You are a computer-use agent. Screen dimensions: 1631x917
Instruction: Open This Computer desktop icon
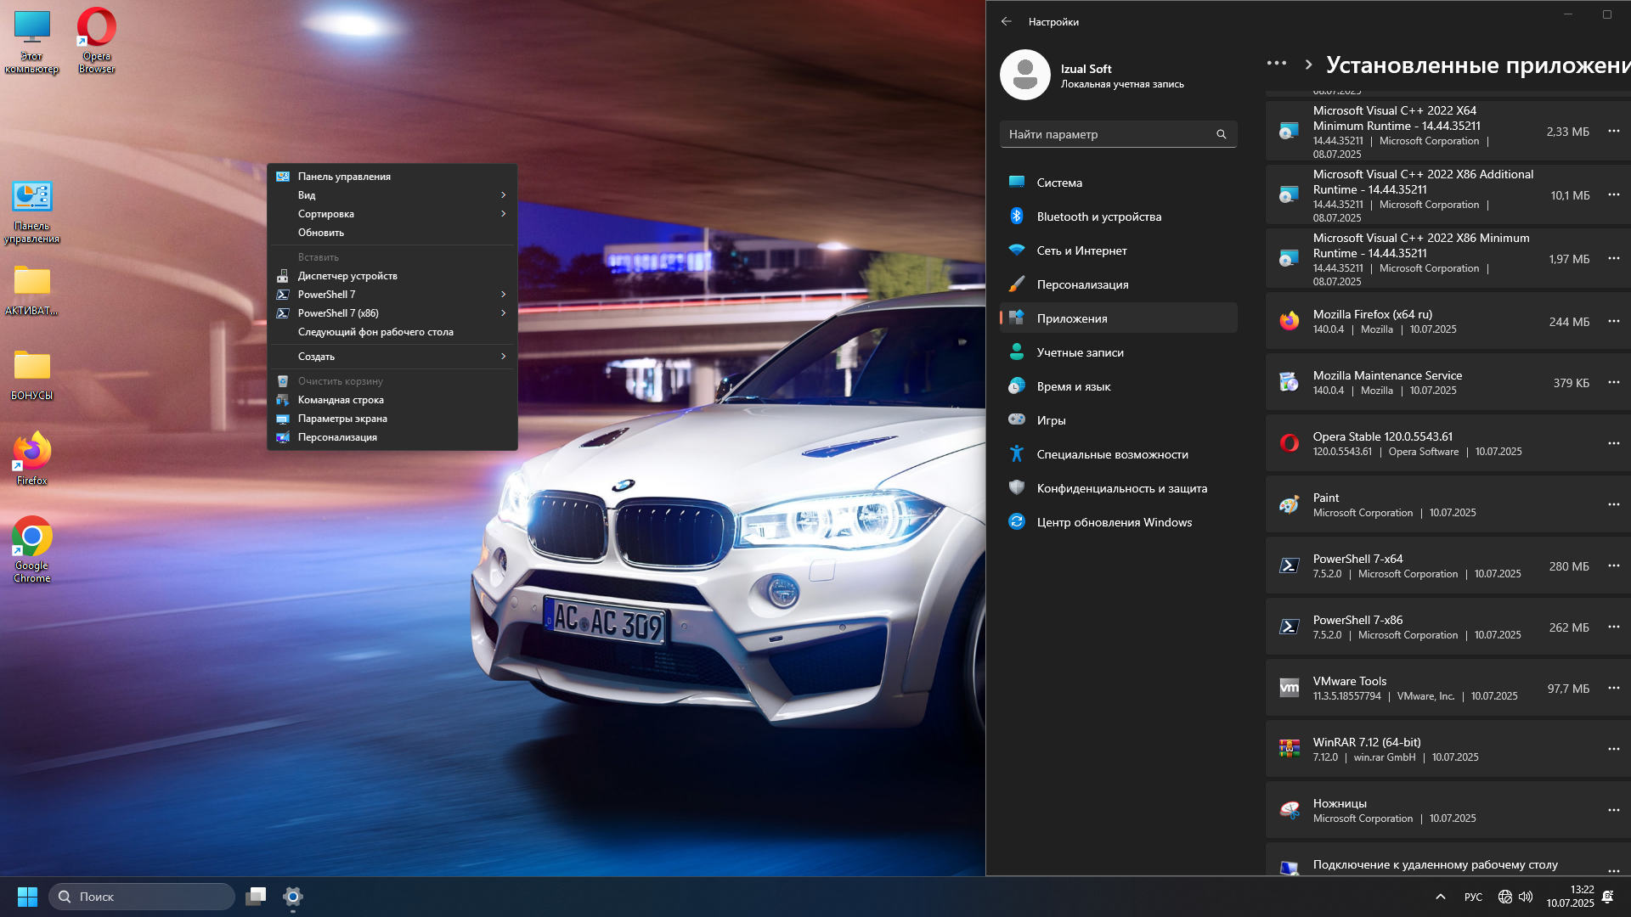point(31,40)
